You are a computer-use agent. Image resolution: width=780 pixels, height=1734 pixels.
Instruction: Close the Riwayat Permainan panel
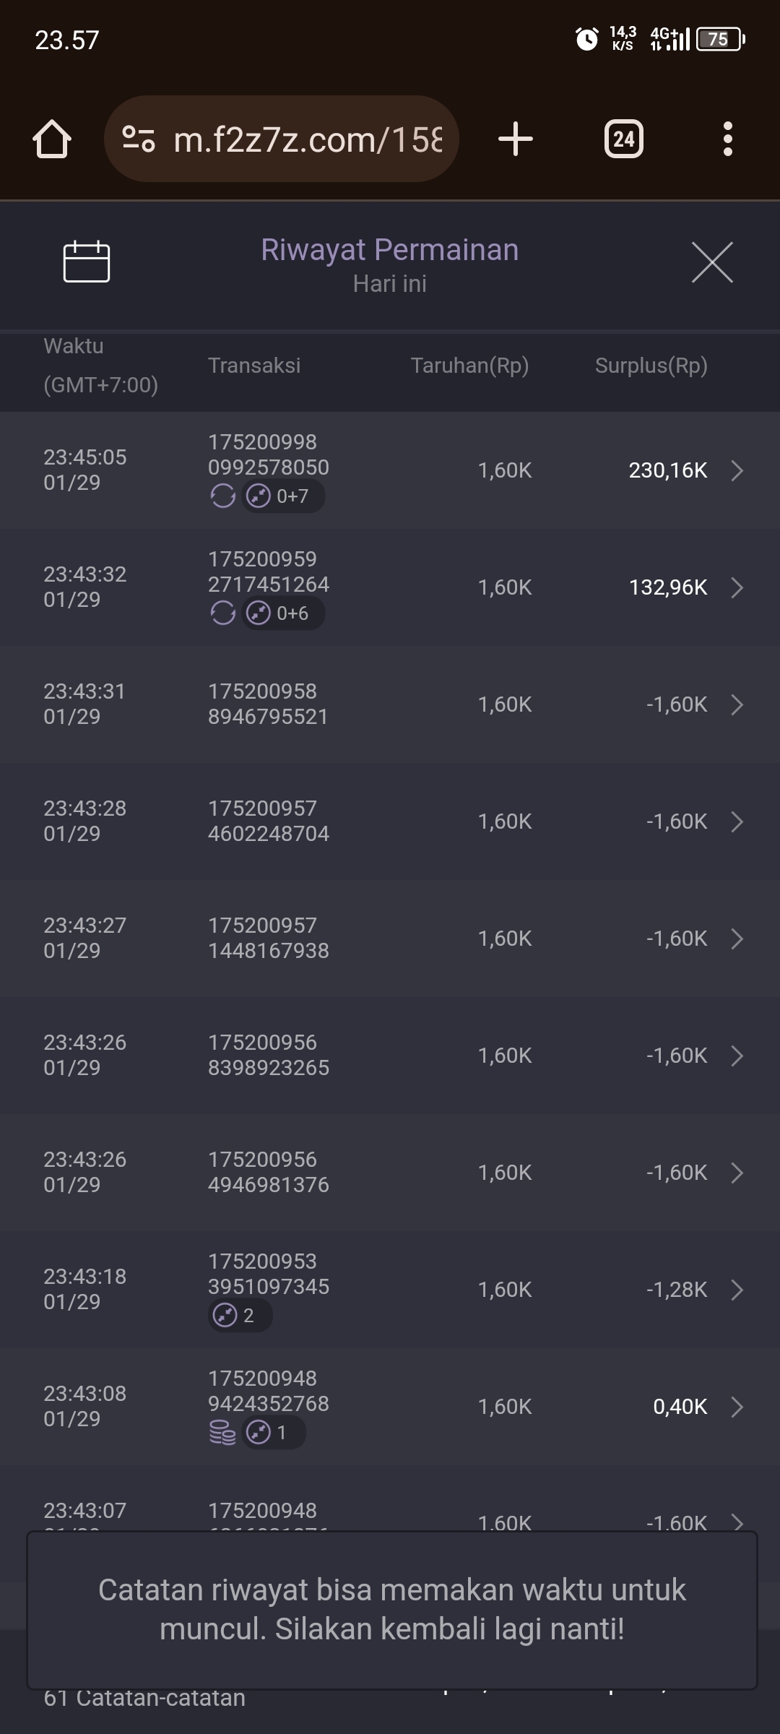coord(712,262)
